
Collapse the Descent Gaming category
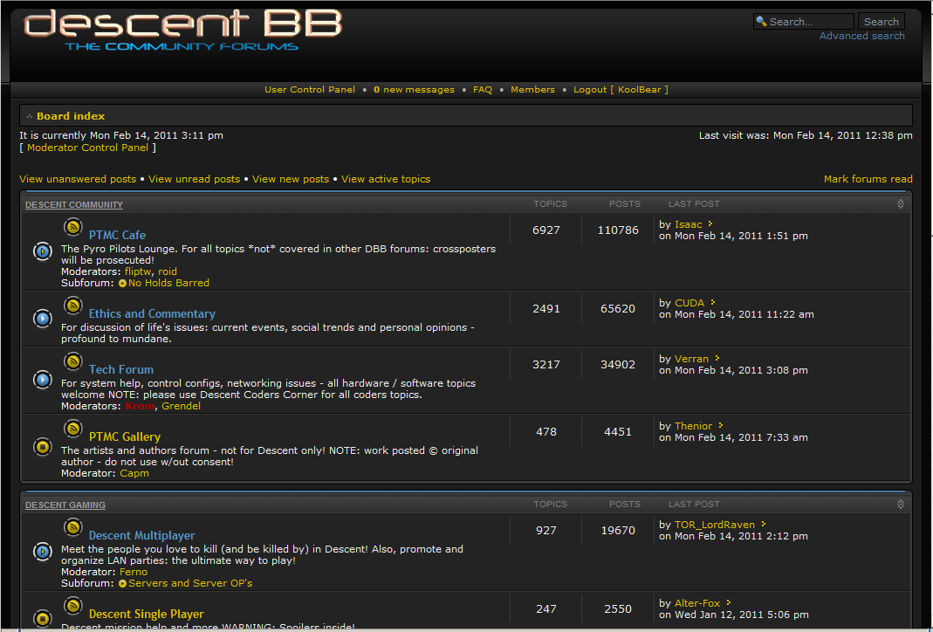coord(901,504)
